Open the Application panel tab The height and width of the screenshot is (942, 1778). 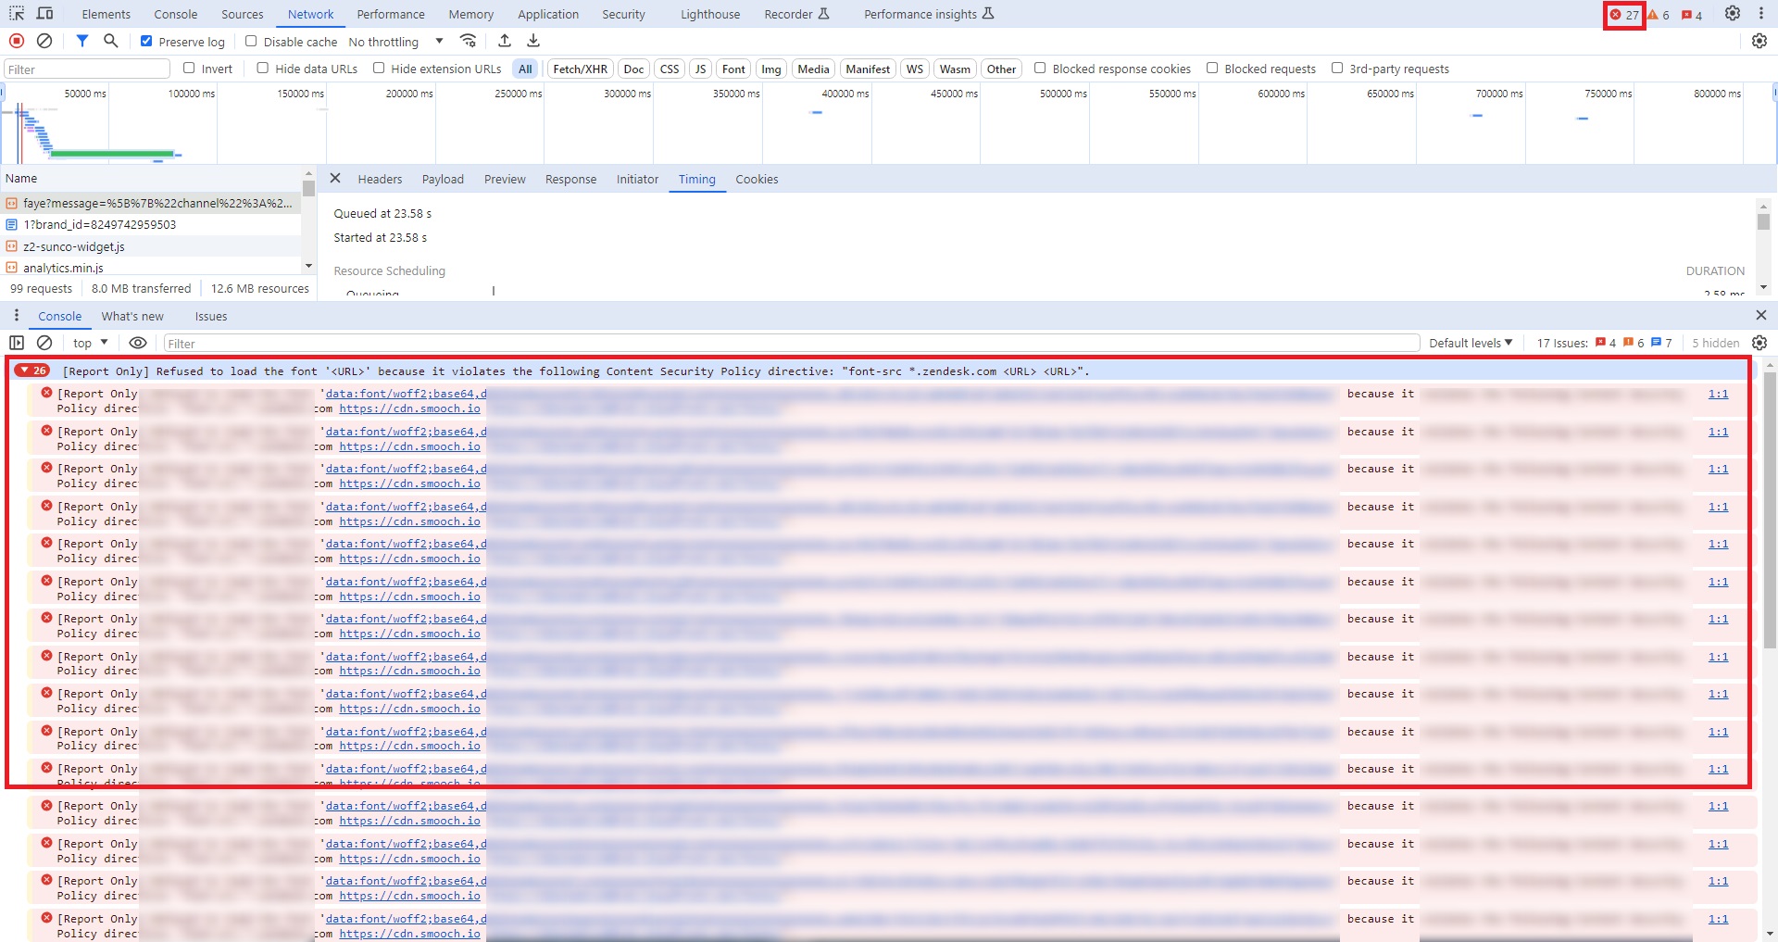[x=547, y=14]
